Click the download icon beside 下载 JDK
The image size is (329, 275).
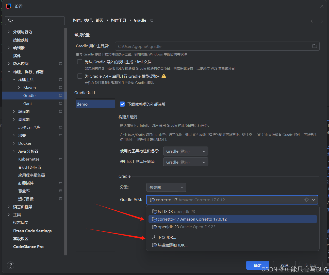154,237
